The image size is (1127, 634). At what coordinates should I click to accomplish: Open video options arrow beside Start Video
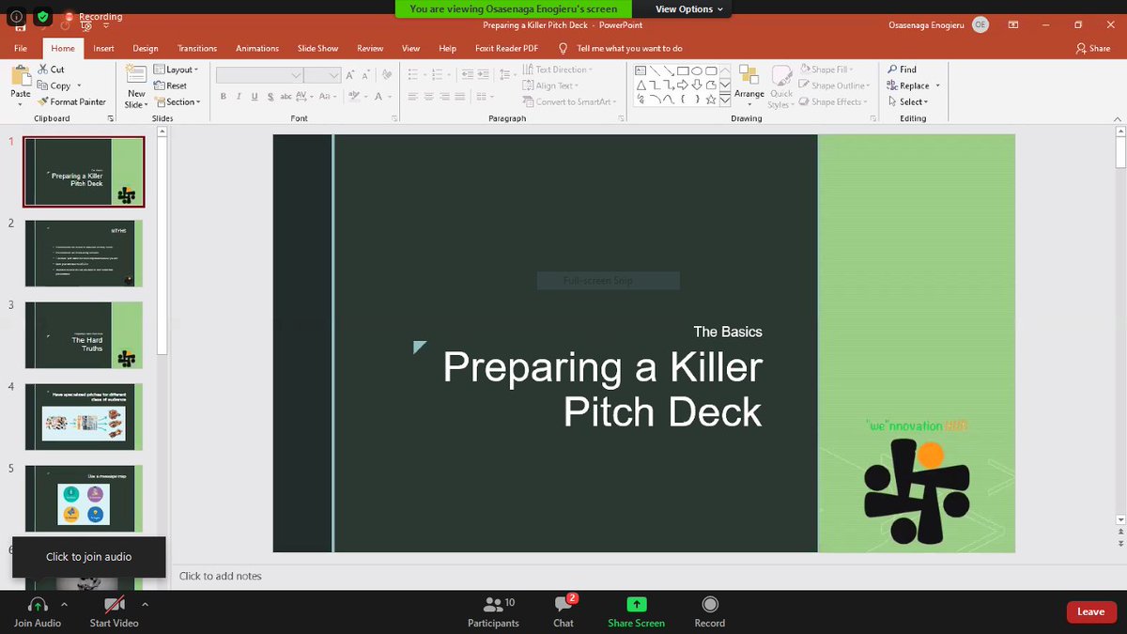click(144, 605)
